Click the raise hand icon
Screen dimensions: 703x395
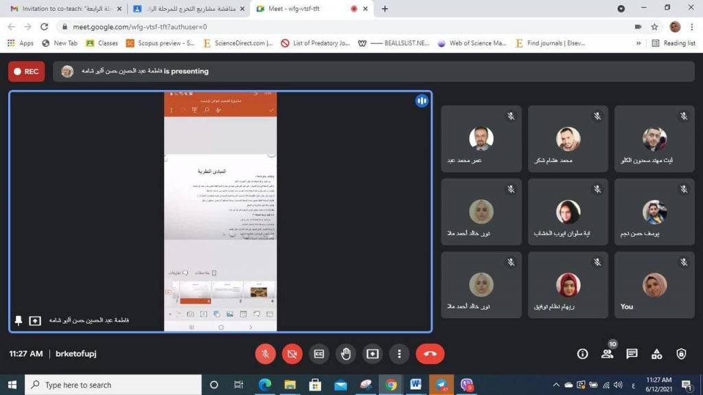point(346,354)
